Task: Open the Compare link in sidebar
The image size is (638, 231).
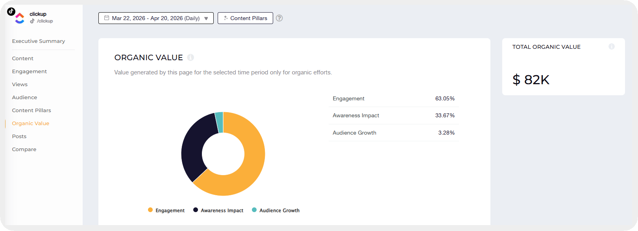Action: (x=24, y=149)
